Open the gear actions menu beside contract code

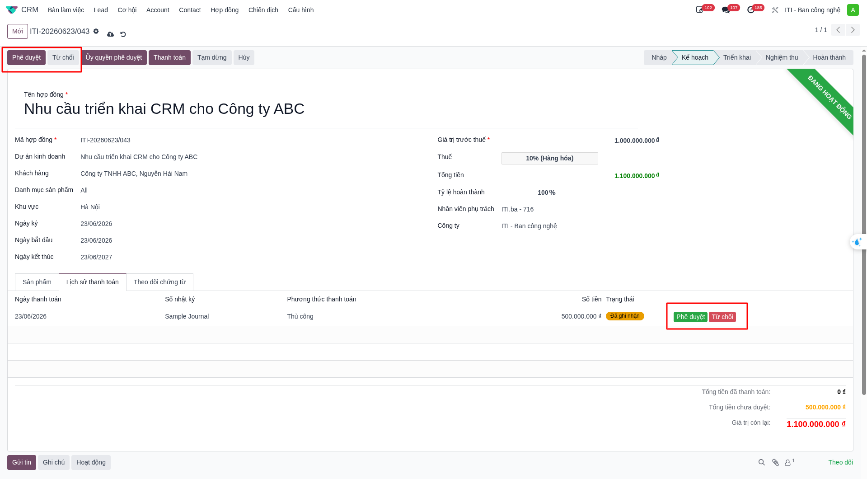click(96, 31)
